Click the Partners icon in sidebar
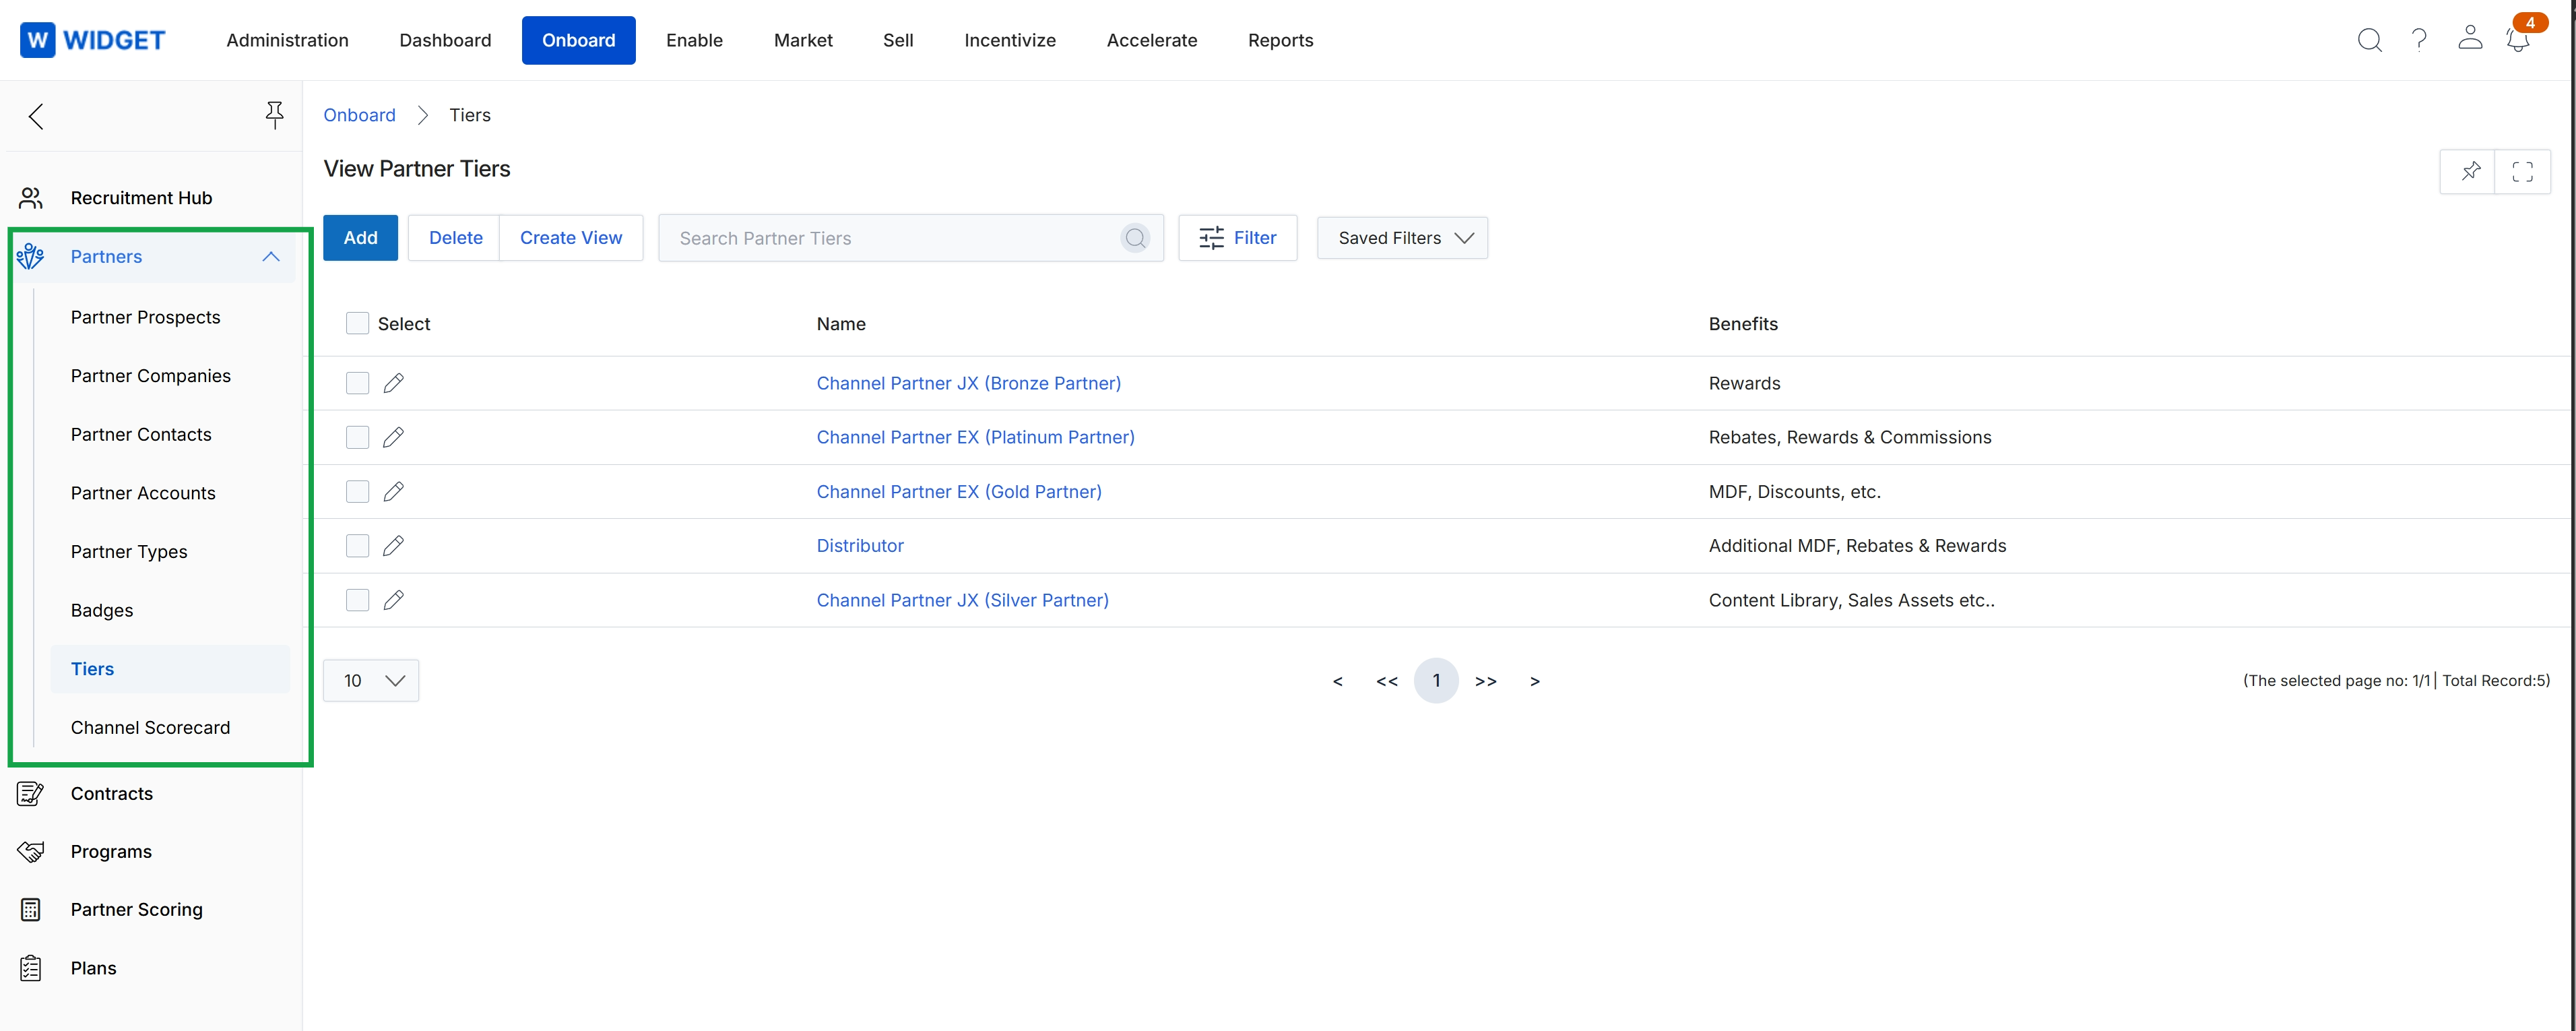 click(x=31, y=257)
